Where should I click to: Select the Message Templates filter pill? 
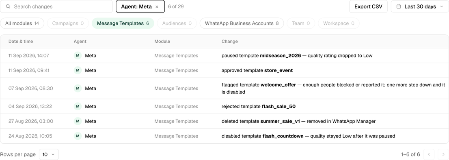tap(123, 23)
